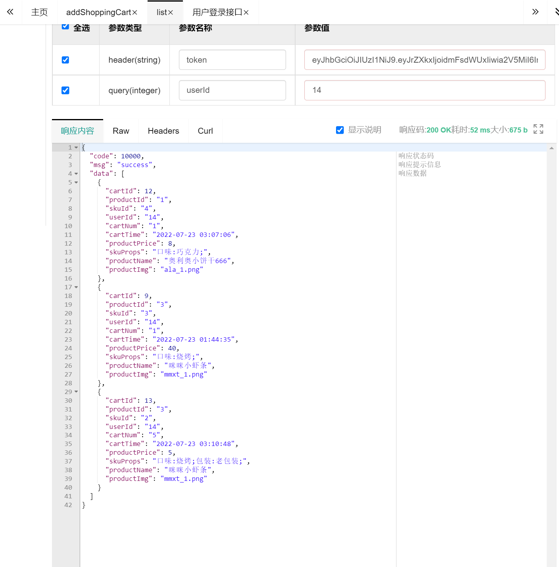Click the 参数名称 column header

pos(196,28)
